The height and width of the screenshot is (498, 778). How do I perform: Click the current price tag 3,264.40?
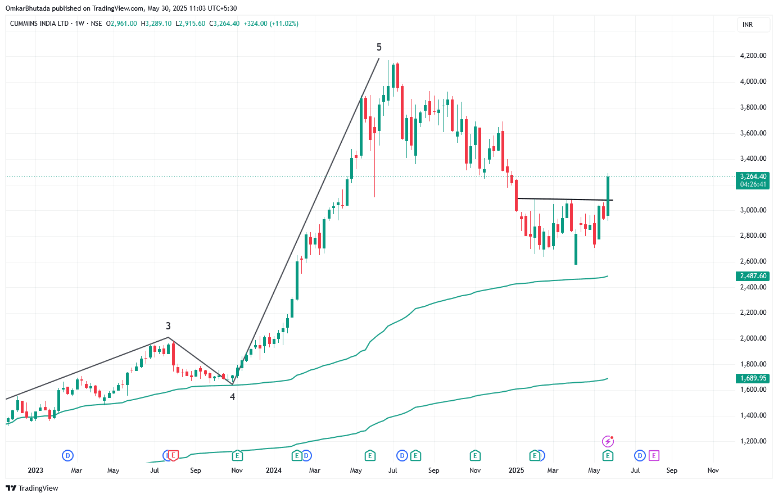(x=753, y=176)
